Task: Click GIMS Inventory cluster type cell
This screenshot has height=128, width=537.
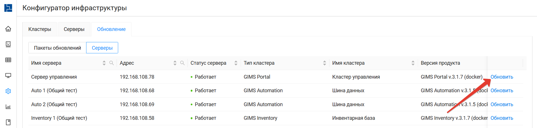Action: 260,118
